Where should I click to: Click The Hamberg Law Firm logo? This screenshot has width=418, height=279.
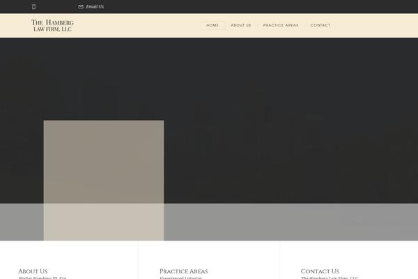[x=52, y=25]
